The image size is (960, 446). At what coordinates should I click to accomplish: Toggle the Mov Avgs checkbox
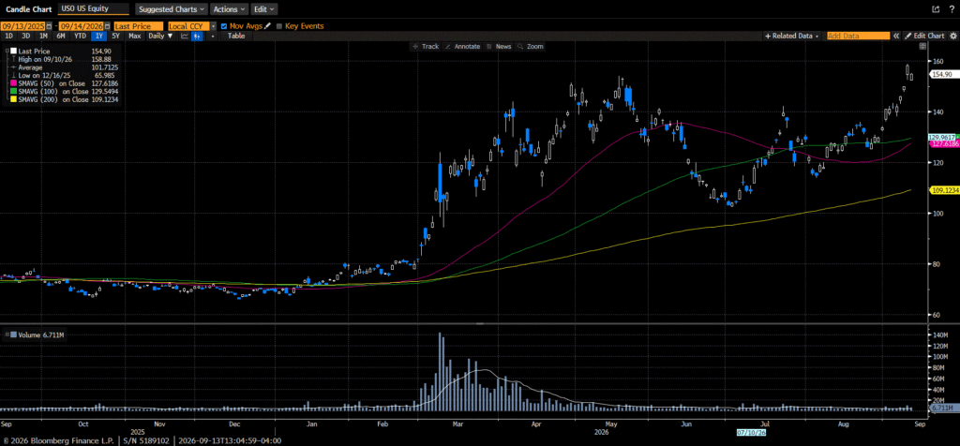point(223,26)
